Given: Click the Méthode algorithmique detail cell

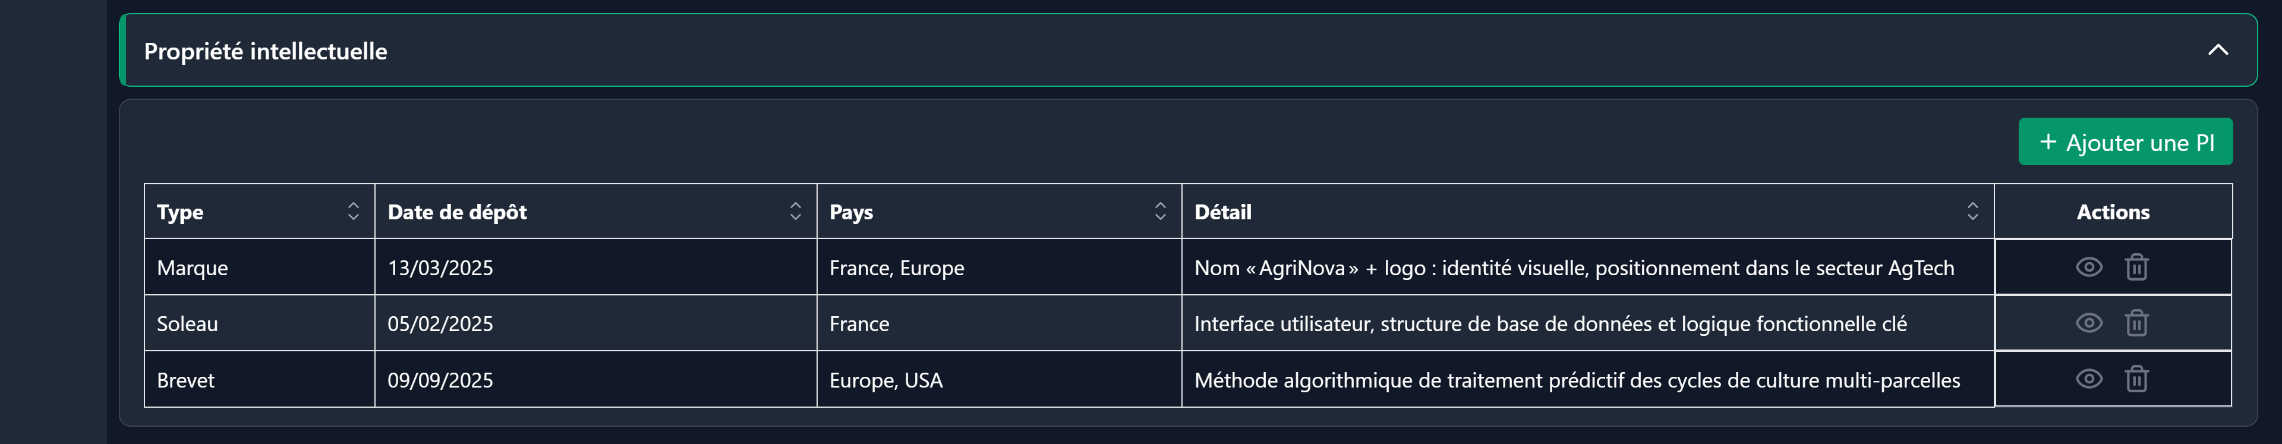Looking at the screenshot, I should (x=1577, y=380).
